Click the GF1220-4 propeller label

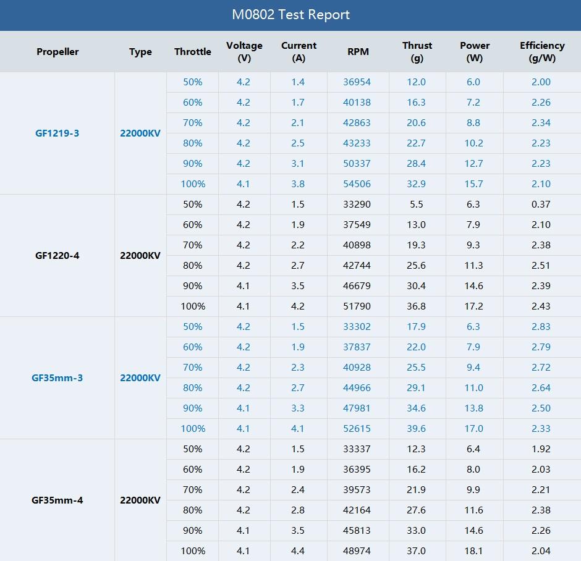click(57, 255)
